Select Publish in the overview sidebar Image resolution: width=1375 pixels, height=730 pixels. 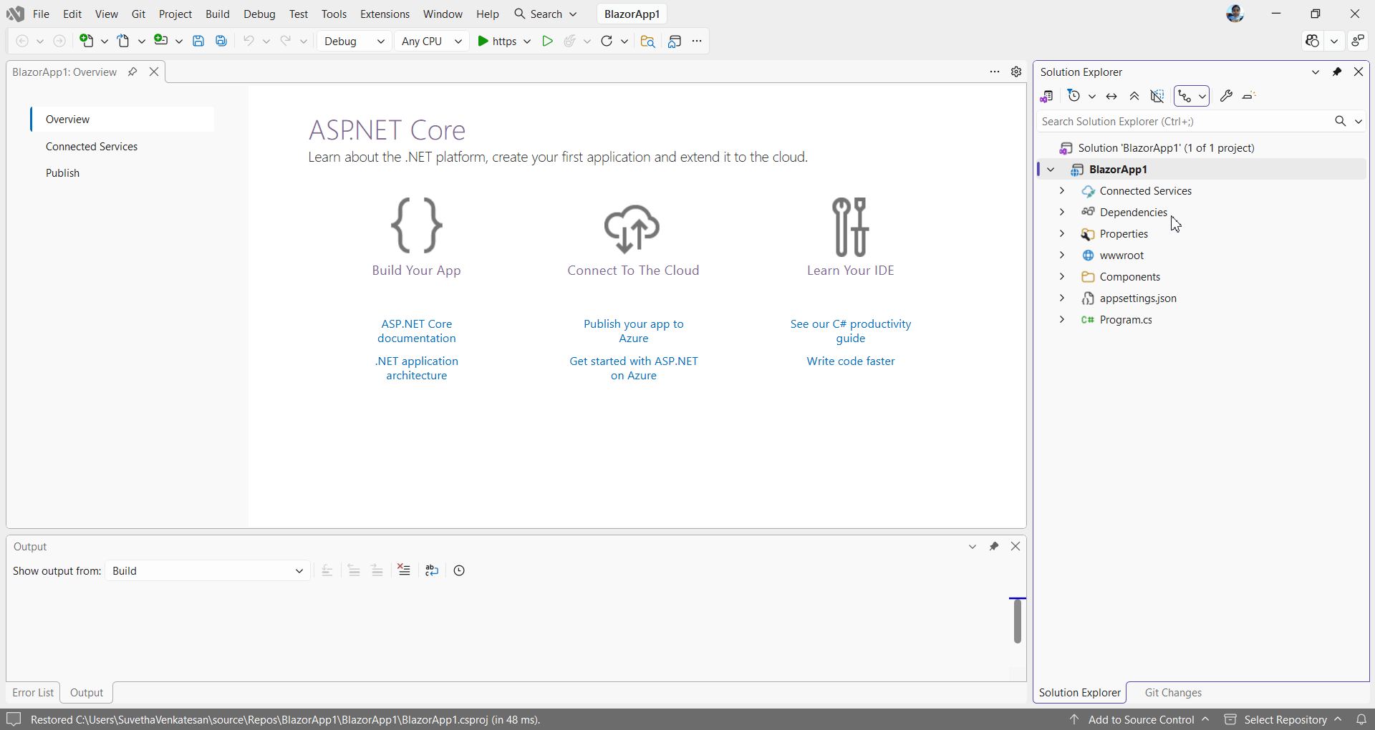tap(63, 173)
